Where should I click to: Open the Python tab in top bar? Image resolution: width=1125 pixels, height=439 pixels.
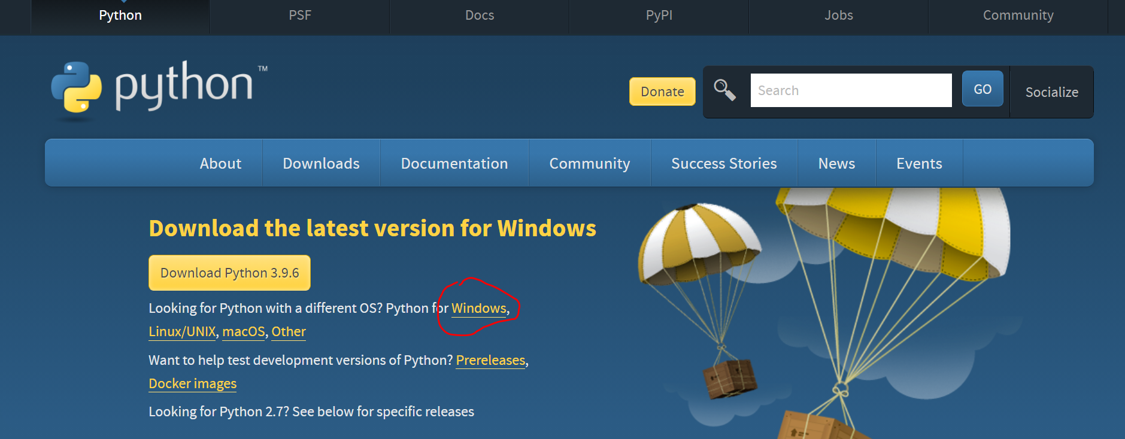[x=120, y=16]
